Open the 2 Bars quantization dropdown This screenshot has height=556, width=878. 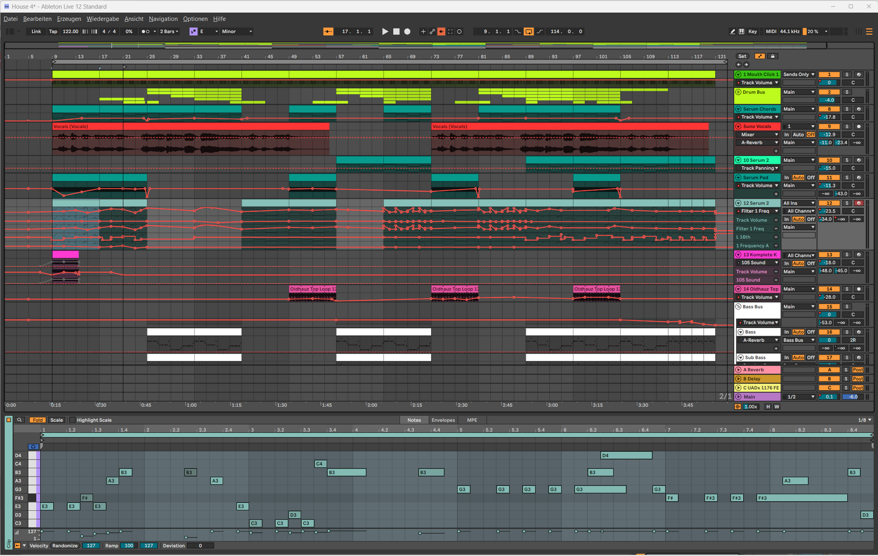(169, 32)
